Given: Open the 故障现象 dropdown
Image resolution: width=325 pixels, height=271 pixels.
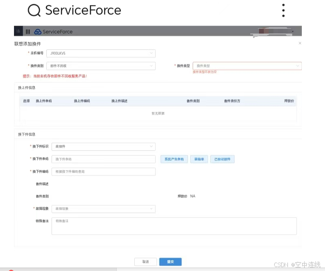Looking at the screenshot, I should pyautogui.click(x=104, y=209).
